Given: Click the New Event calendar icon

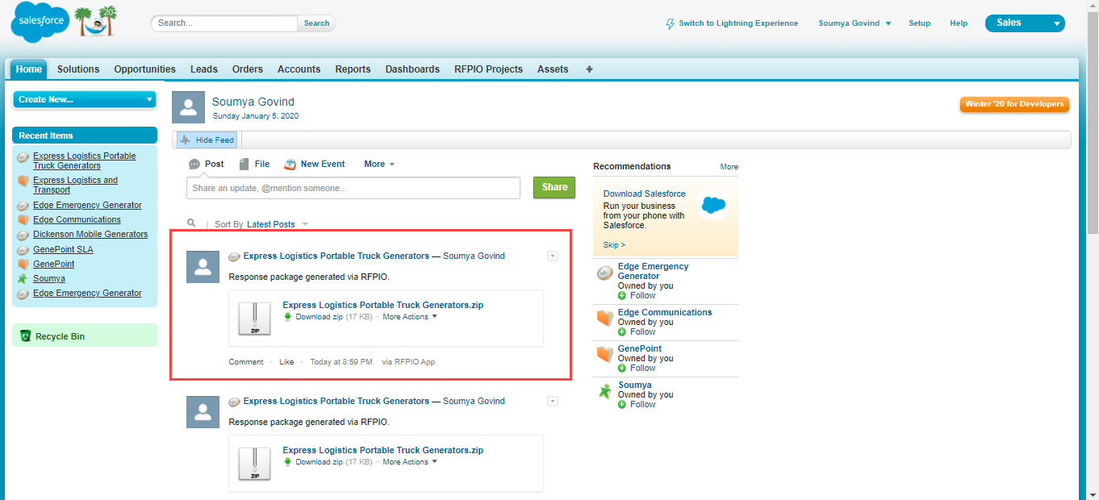Looking at the screenshot, I should click(x=290, y=164).
